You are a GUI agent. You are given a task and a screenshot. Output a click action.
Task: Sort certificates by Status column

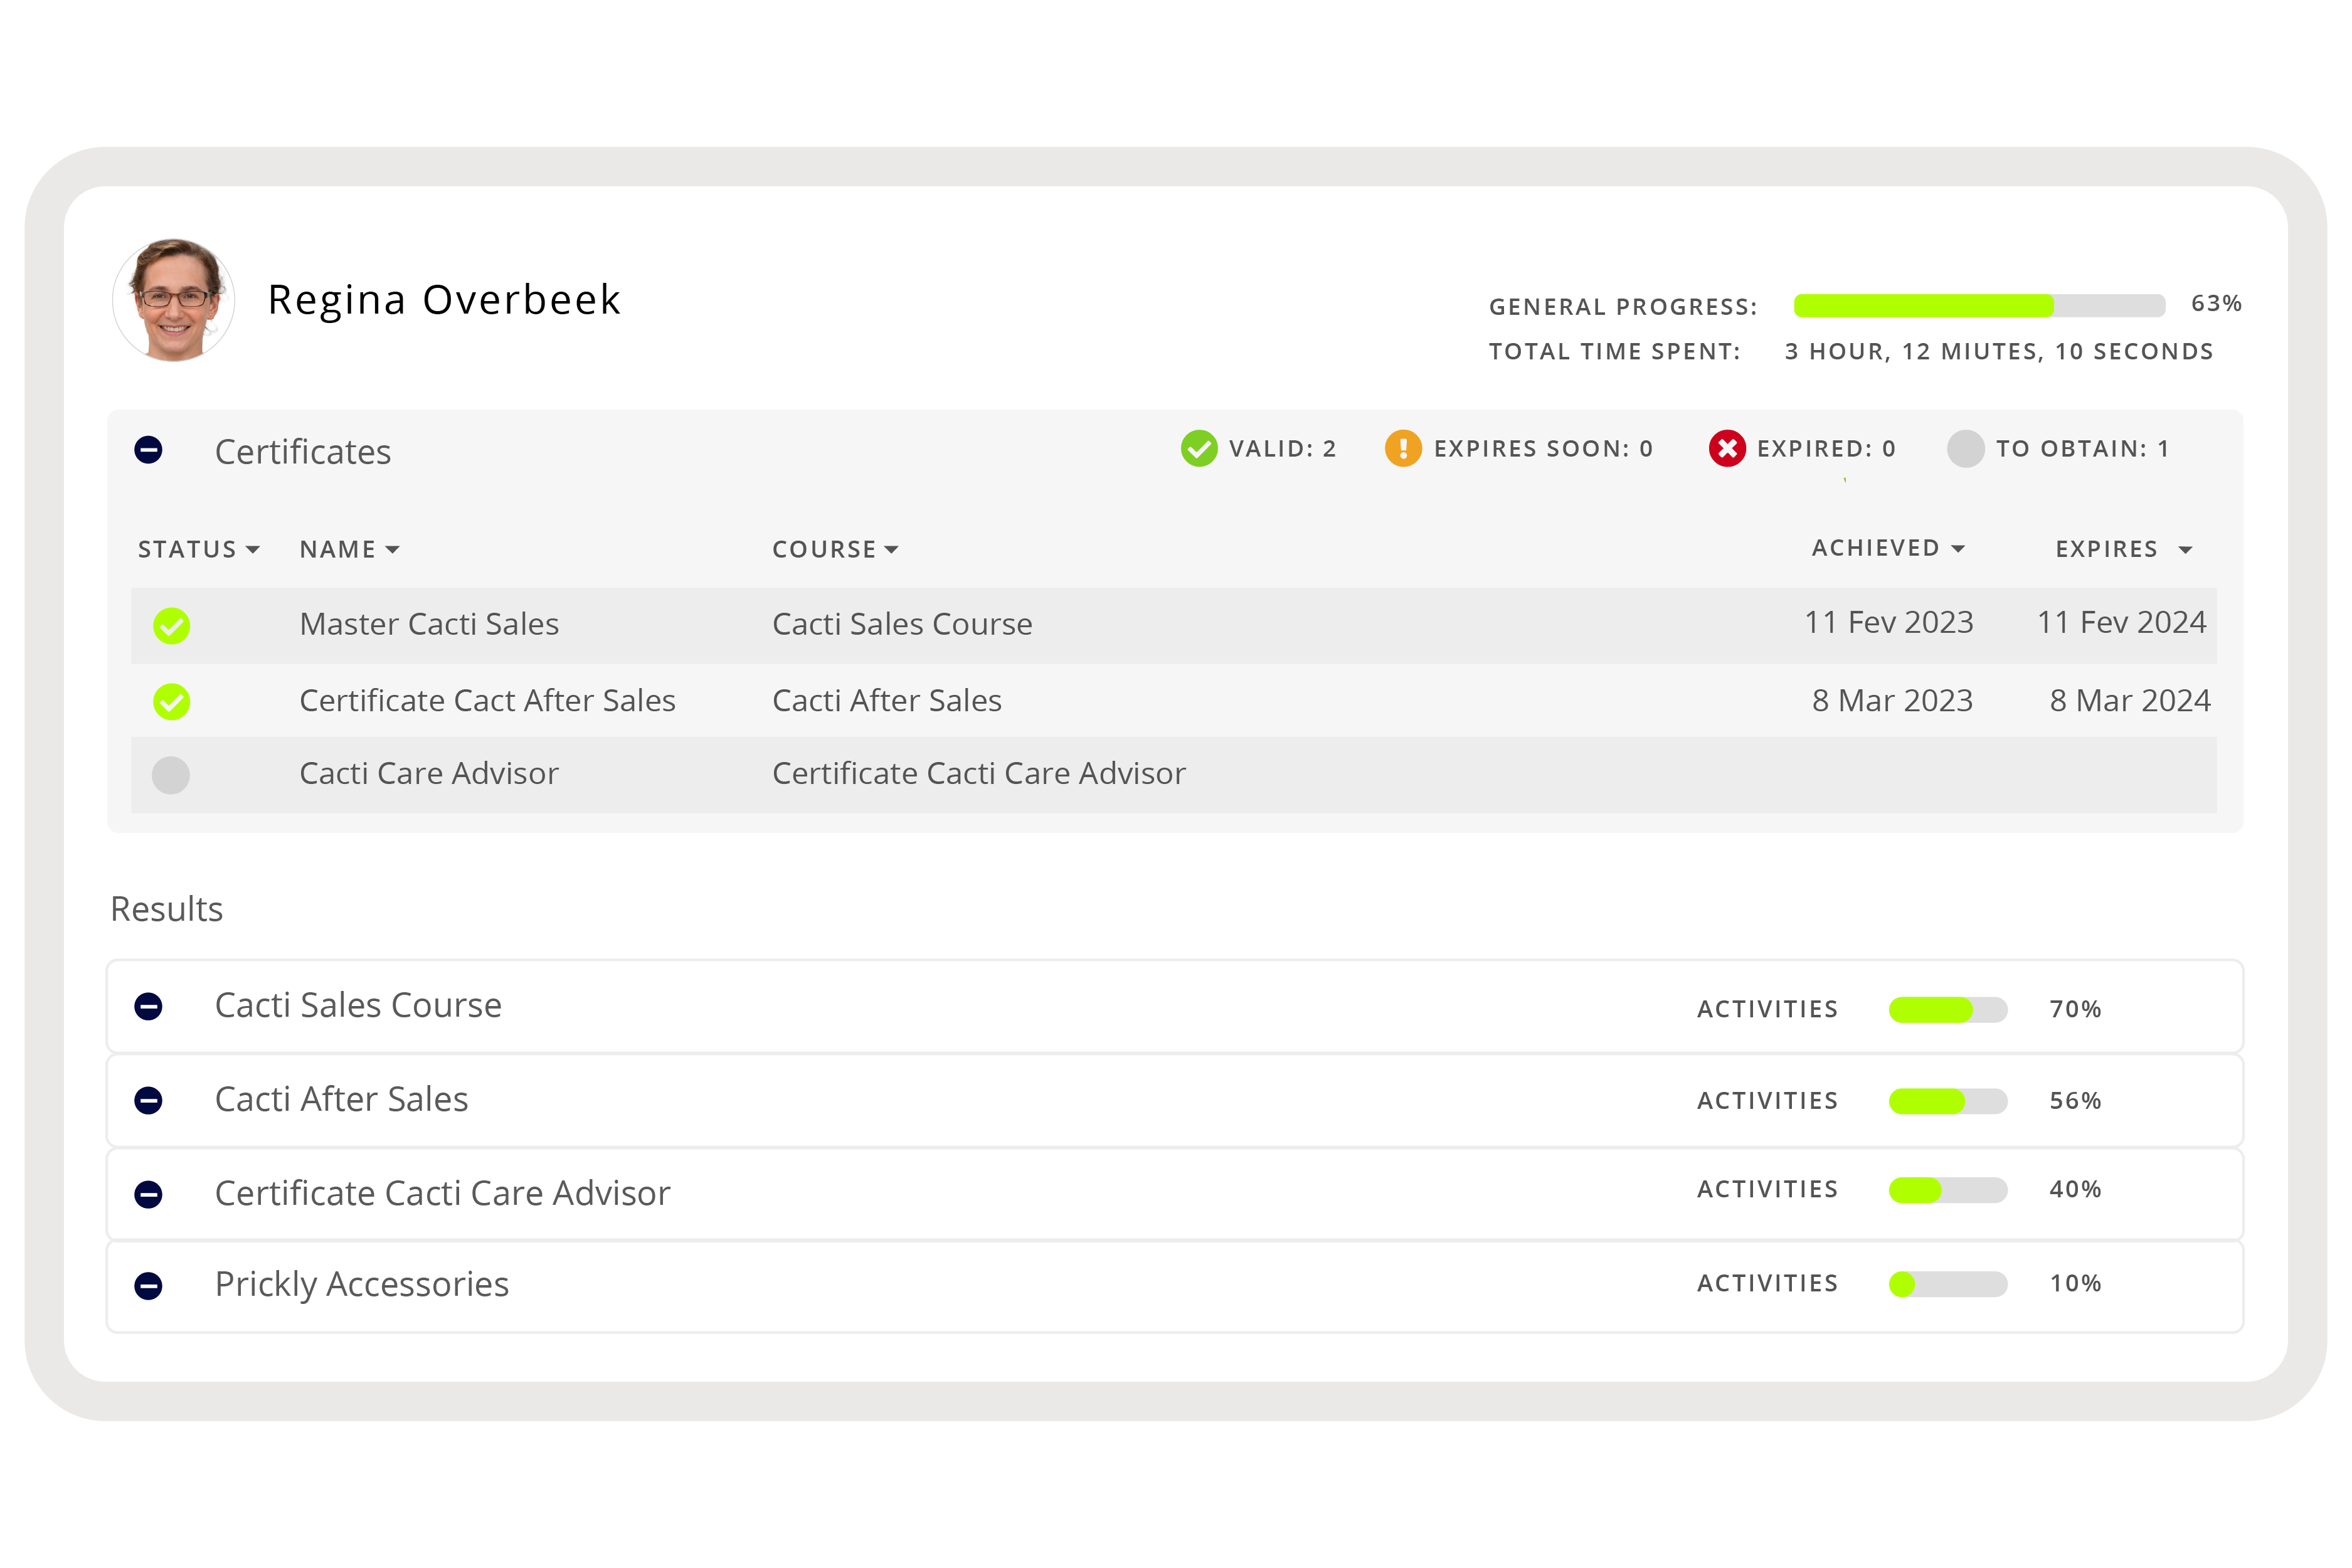coord(198,549)
